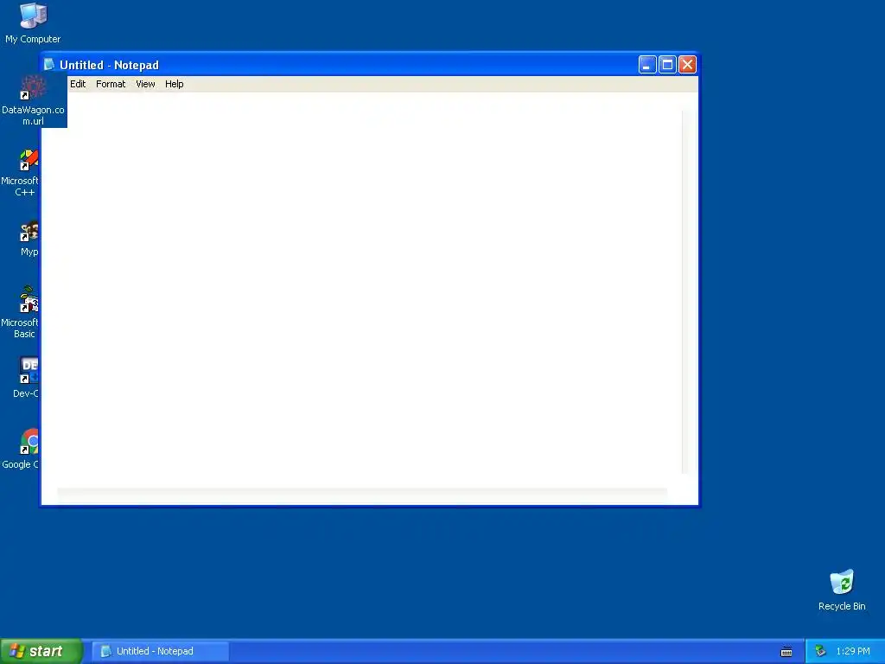Click the Notepad horizontal scrollbar
Screen dimensions: 885x664
coord(362,495)
